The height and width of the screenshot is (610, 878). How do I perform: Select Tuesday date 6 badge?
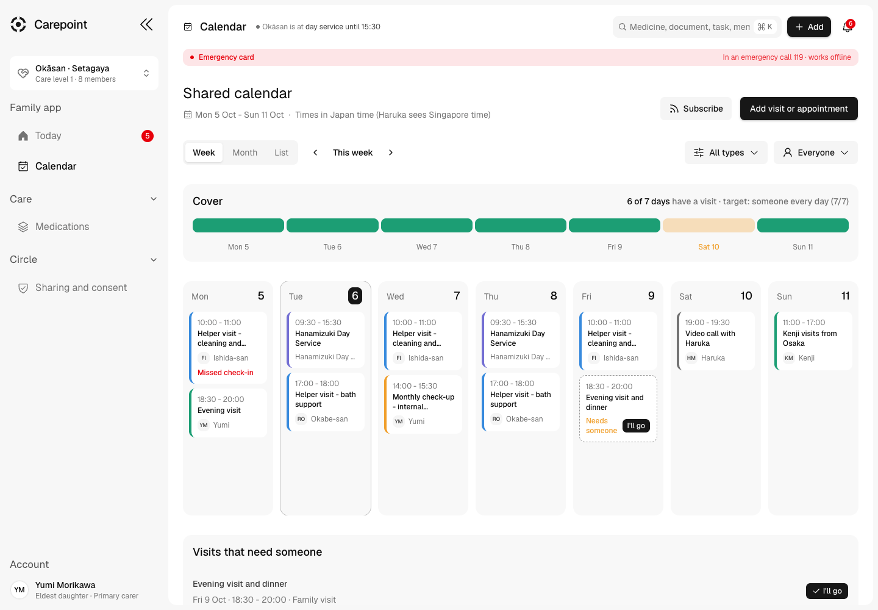click(355, 296)
